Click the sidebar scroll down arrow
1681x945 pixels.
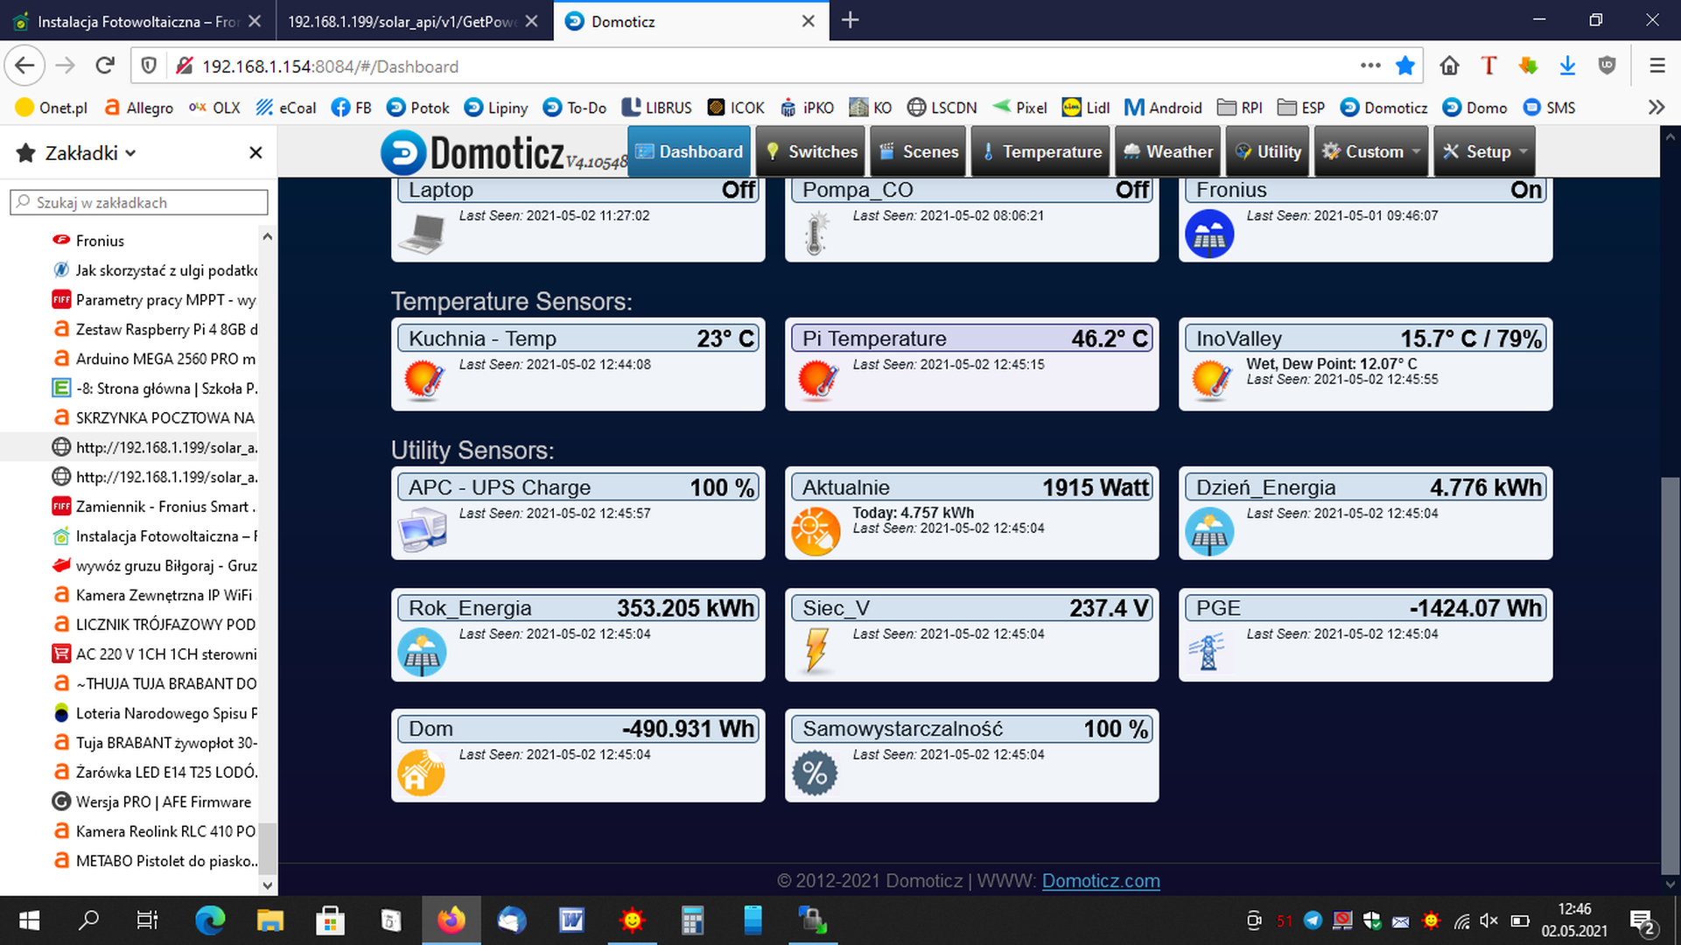click(268, 885)
